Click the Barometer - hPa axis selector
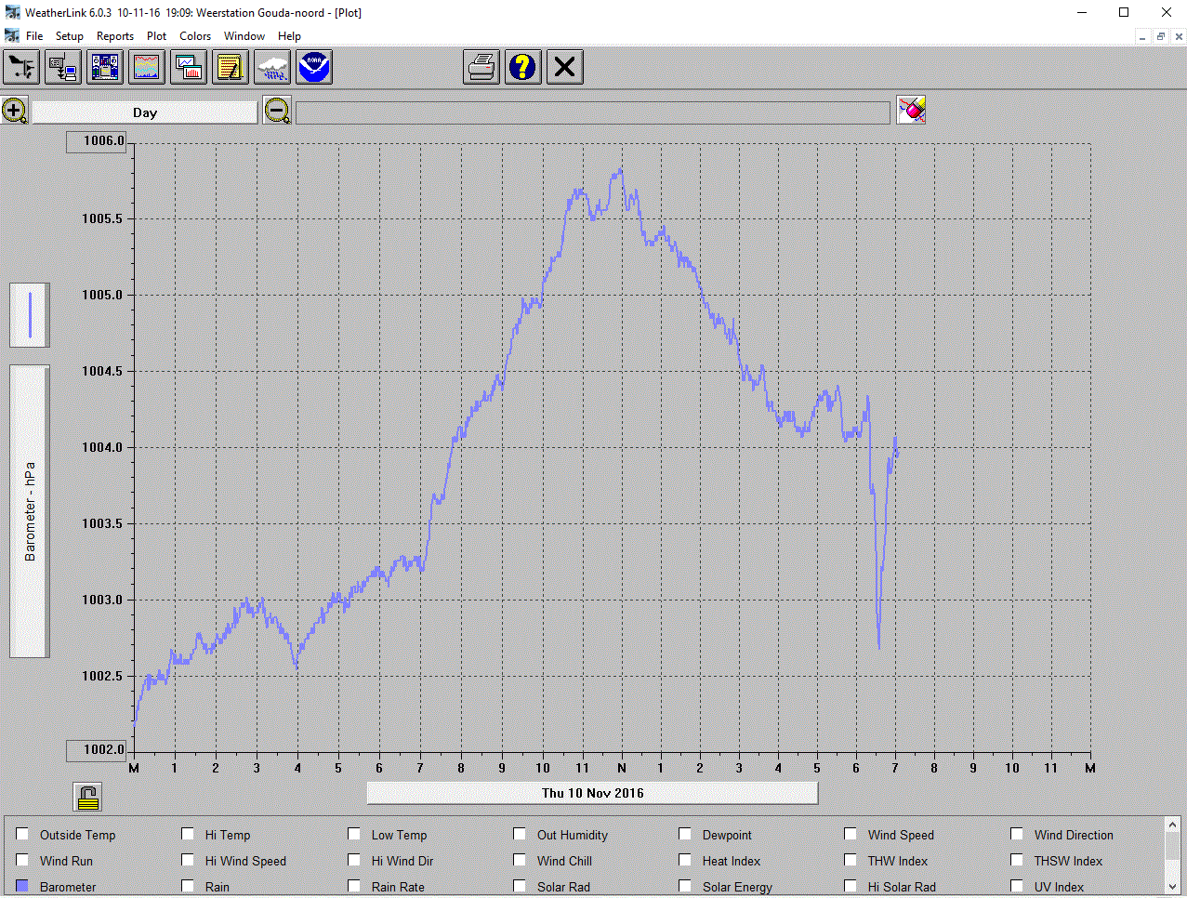The width and height of the screenshot is (1187, 898). point(30,511)
